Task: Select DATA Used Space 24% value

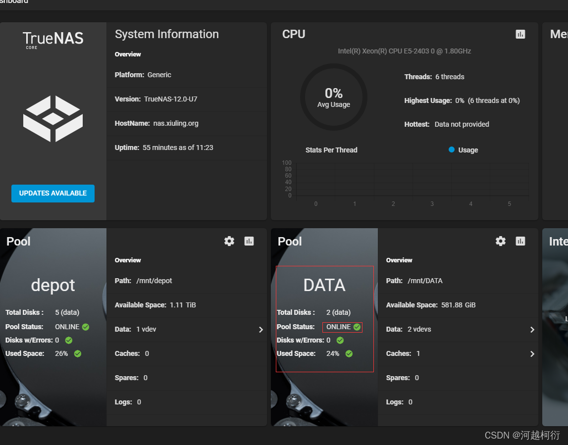Action: tap(333, 354)
